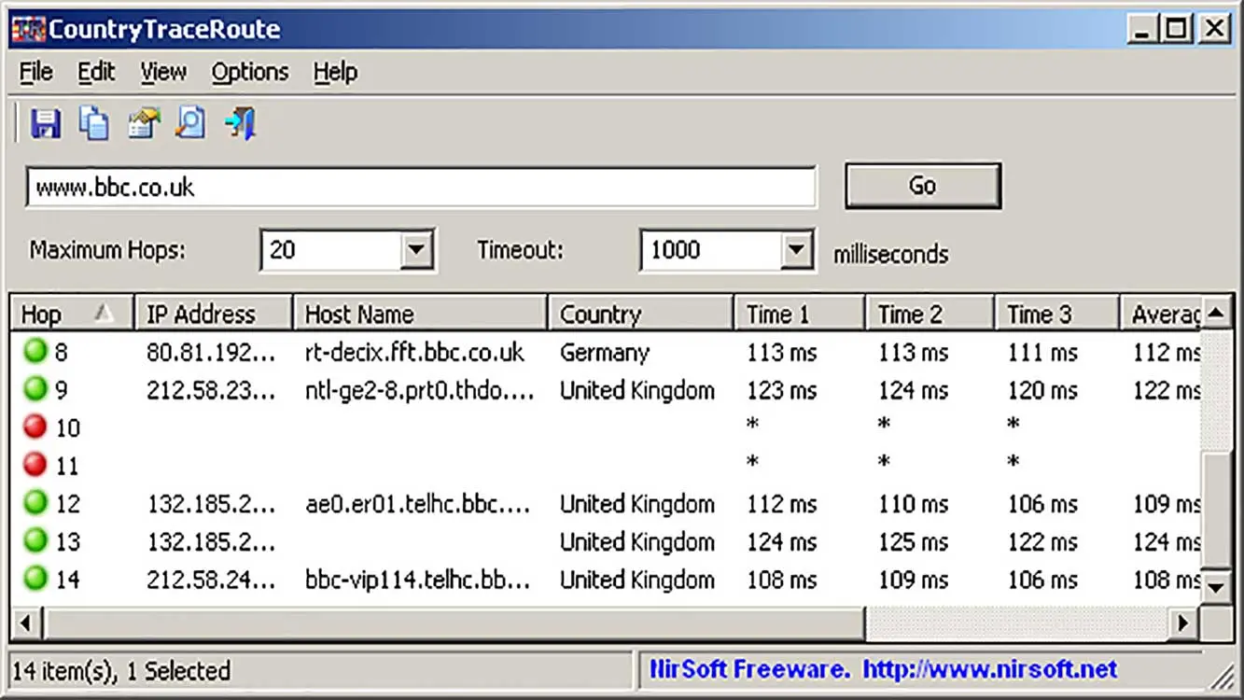
Task: Click the Country column header
Action: coord(639,315)
